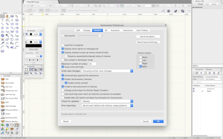This screenshot has width=223, height=139.
Task: Select the Fillet tool
Action: [x=17, y=43]
